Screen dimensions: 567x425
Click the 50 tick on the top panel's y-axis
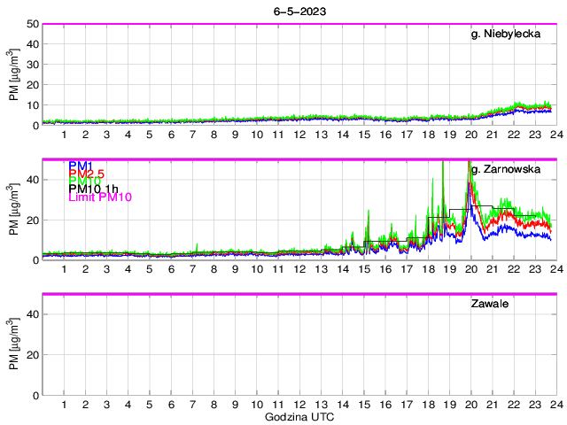point(33,24)
